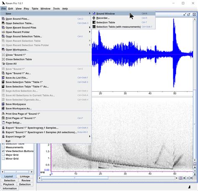
Task: Toggle the Measurements checkbox
Action: [3, 147]
